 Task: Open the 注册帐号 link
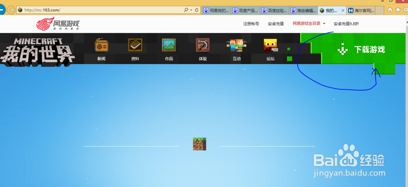coord(251,24)
